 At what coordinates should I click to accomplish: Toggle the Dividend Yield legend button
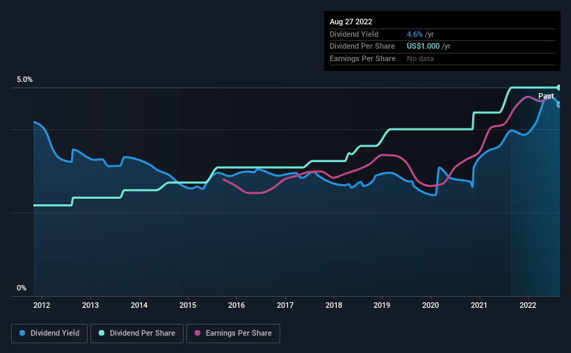click(49, 334)
